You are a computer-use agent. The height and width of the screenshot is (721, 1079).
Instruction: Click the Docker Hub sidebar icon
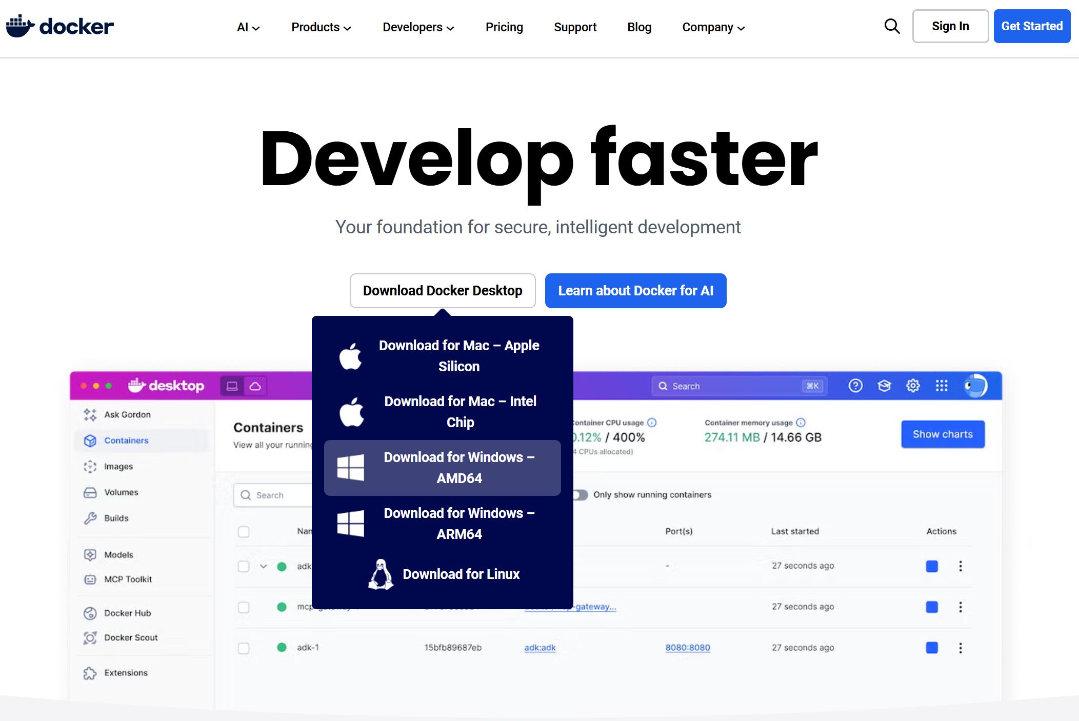[x=90, y=613]
